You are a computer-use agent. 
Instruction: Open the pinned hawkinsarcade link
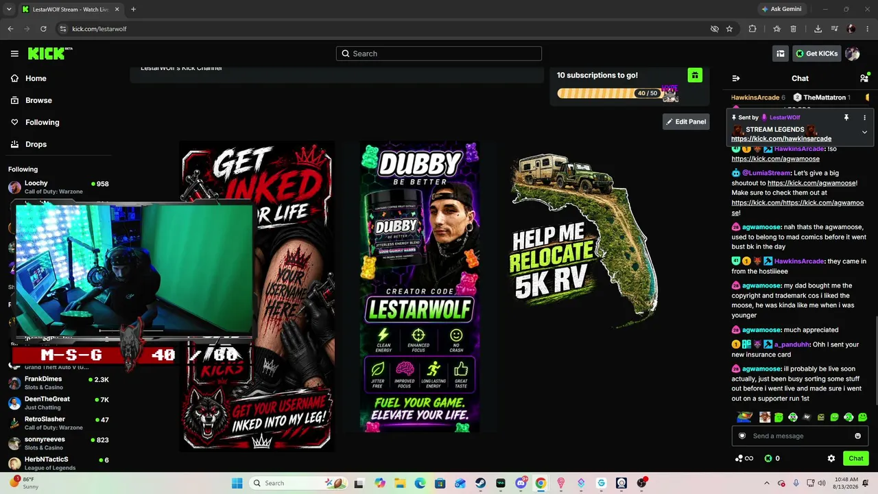[x=781, y=139]
